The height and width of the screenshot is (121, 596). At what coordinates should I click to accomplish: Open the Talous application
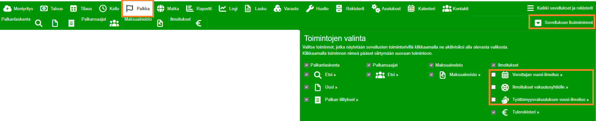[x=51, y=9]
